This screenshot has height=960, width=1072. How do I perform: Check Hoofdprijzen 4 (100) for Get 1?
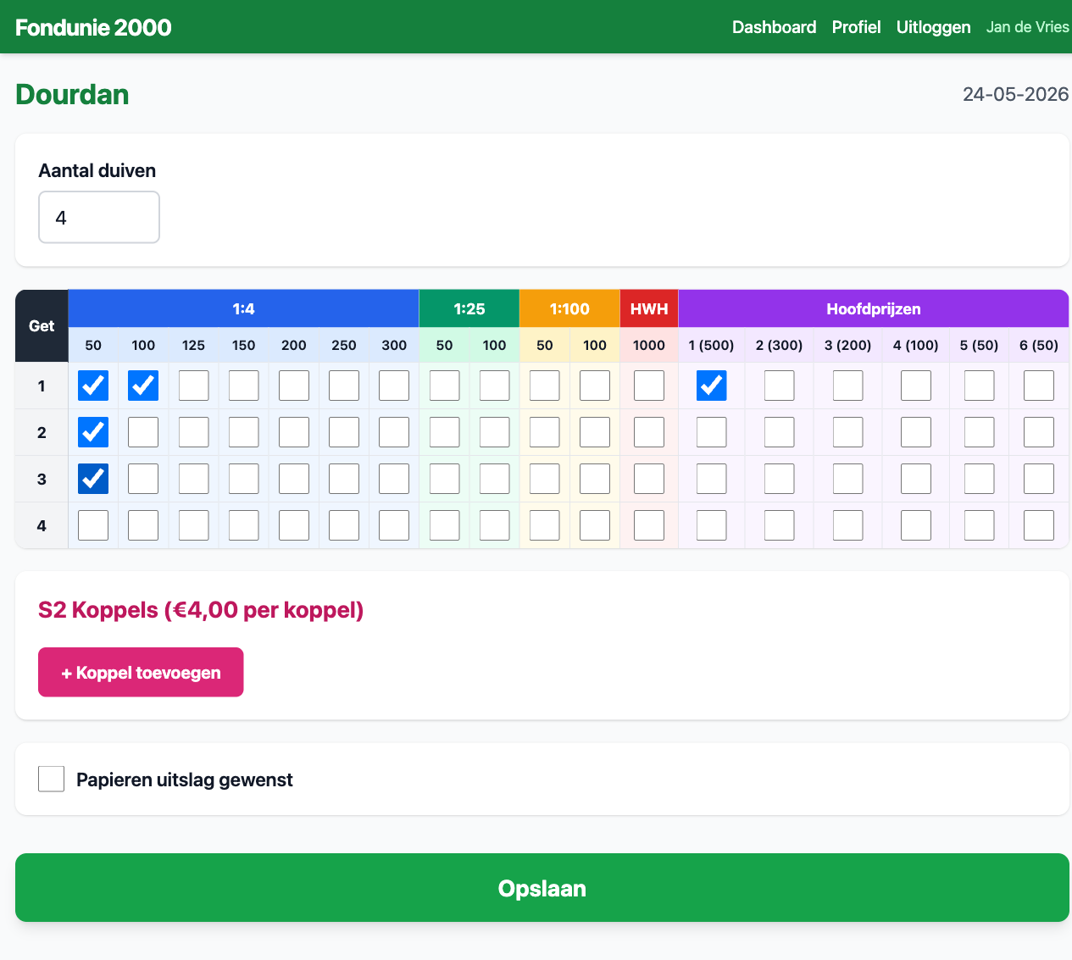[x=916, y=386]
